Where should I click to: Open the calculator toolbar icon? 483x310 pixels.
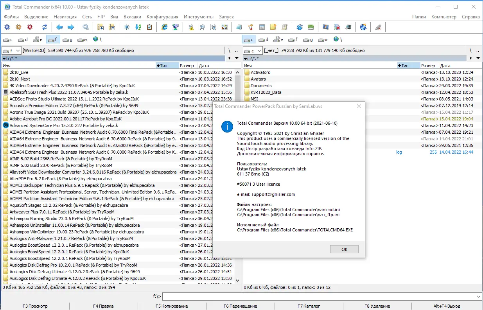(262, 27)
